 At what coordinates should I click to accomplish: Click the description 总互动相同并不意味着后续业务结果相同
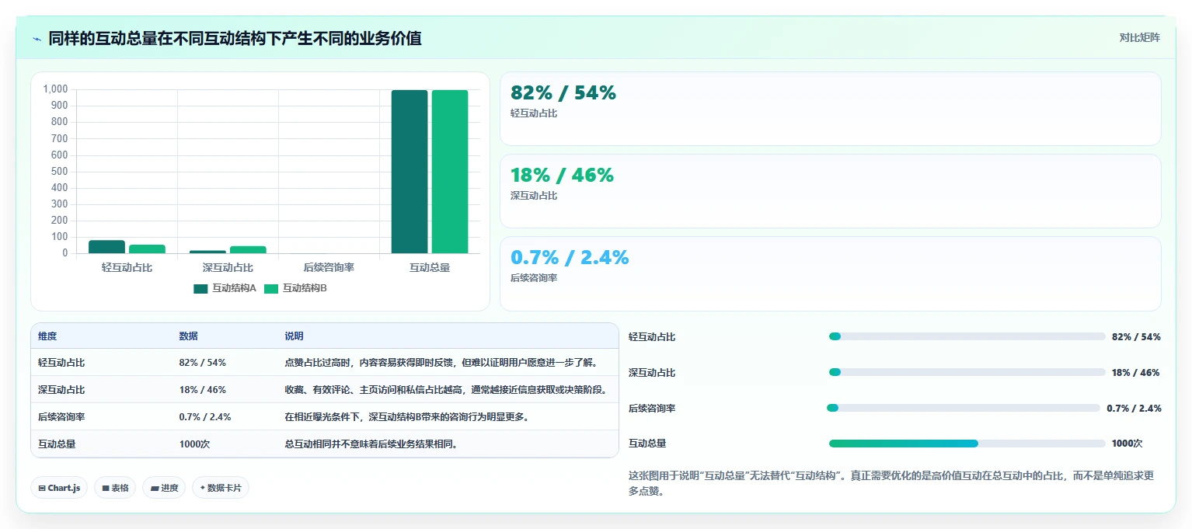(371, 444)
